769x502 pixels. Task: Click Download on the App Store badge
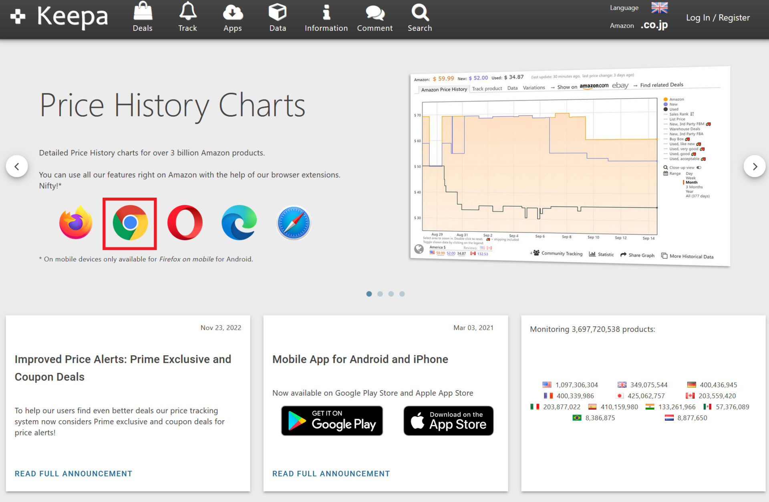point(448,421)
